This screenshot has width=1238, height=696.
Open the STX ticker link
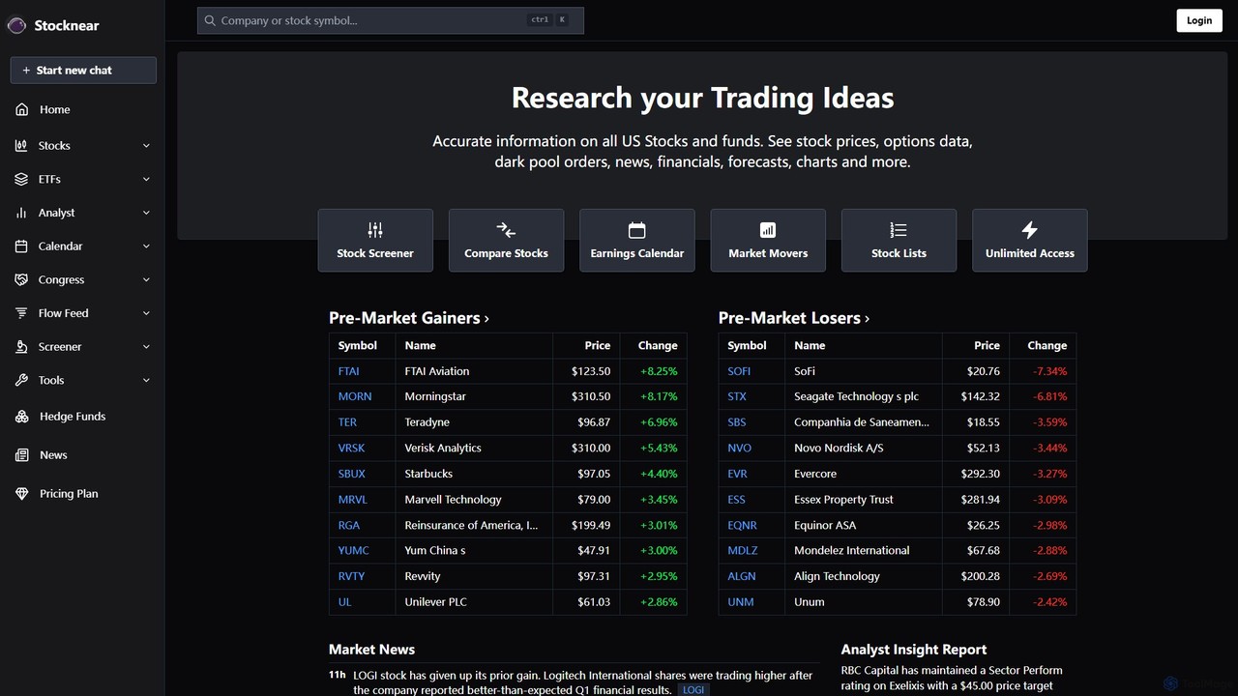point(737,396)
